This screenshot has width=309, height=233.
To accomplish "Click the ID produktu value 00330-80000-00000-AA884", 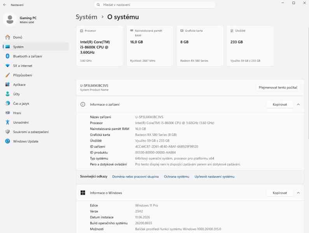I will pos(155,153).
